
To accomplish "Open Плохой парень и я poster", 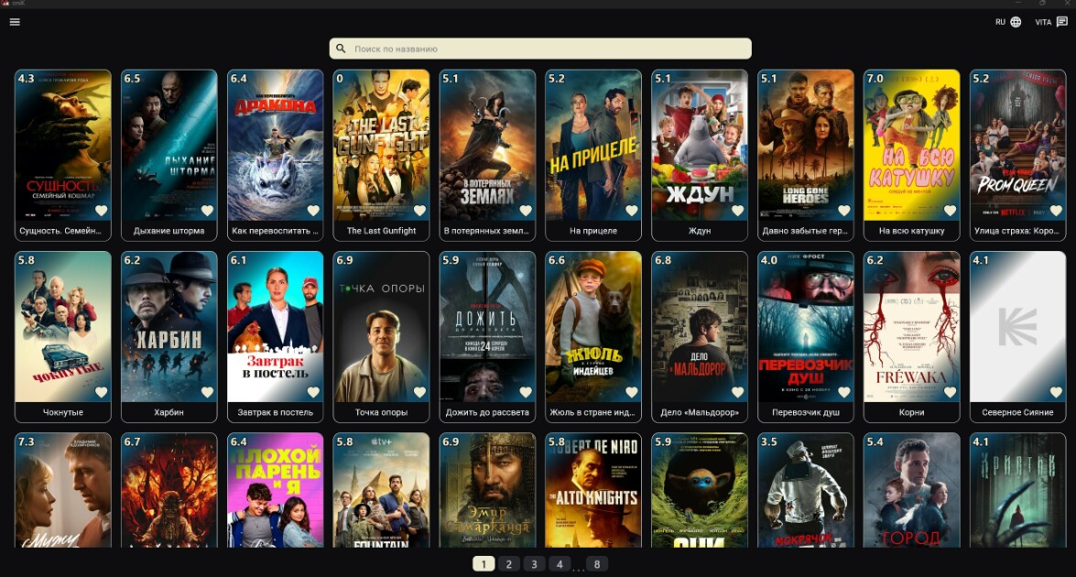I will point(275,490).
